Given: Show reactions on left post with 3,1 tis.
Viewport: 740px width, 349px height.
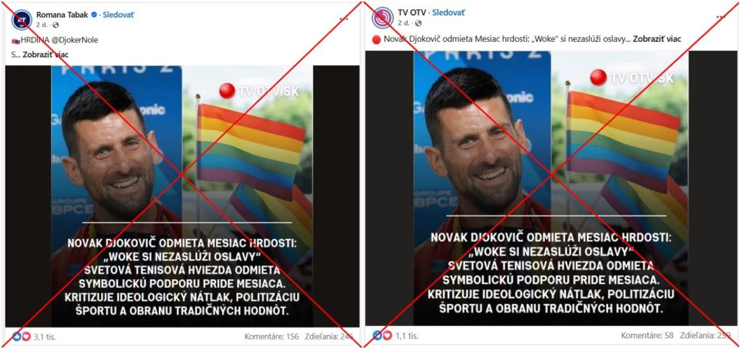Looking at the screenshot, I should (x=34, y=337).
